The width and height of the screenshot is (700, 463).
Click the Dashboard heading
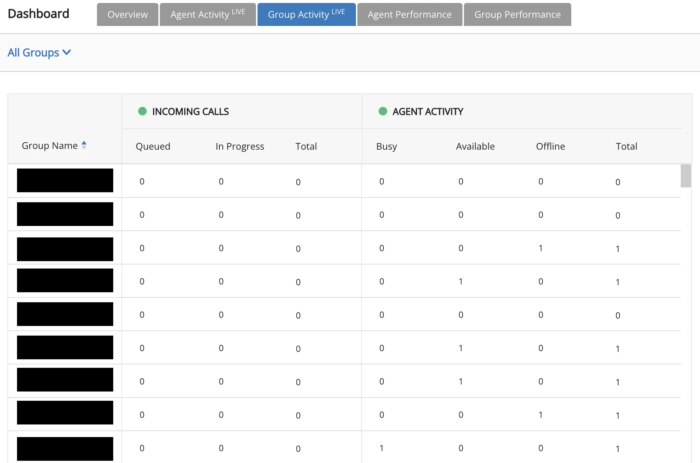[x=38, y=14]
